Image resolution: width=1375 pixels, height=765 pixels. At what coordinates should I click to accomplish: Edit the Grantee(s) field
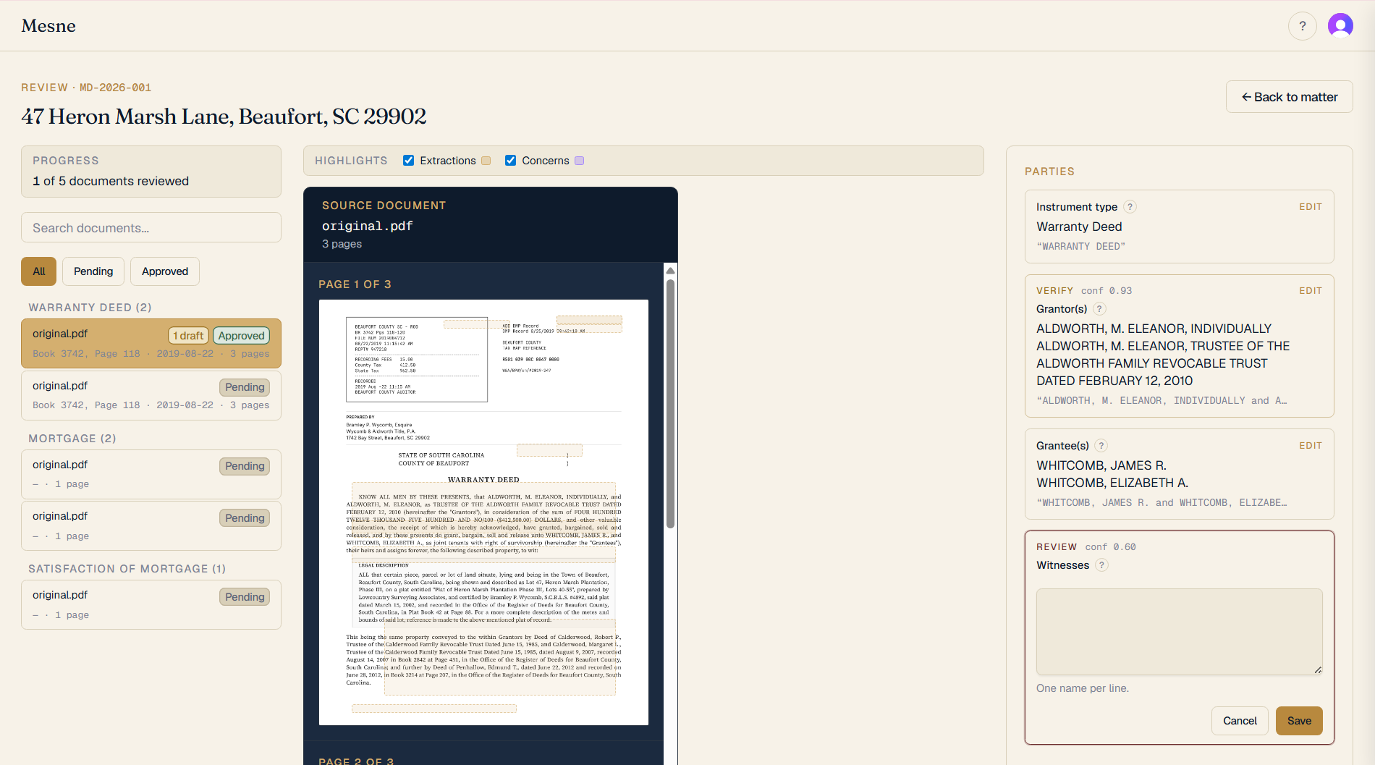[1311, 446]
